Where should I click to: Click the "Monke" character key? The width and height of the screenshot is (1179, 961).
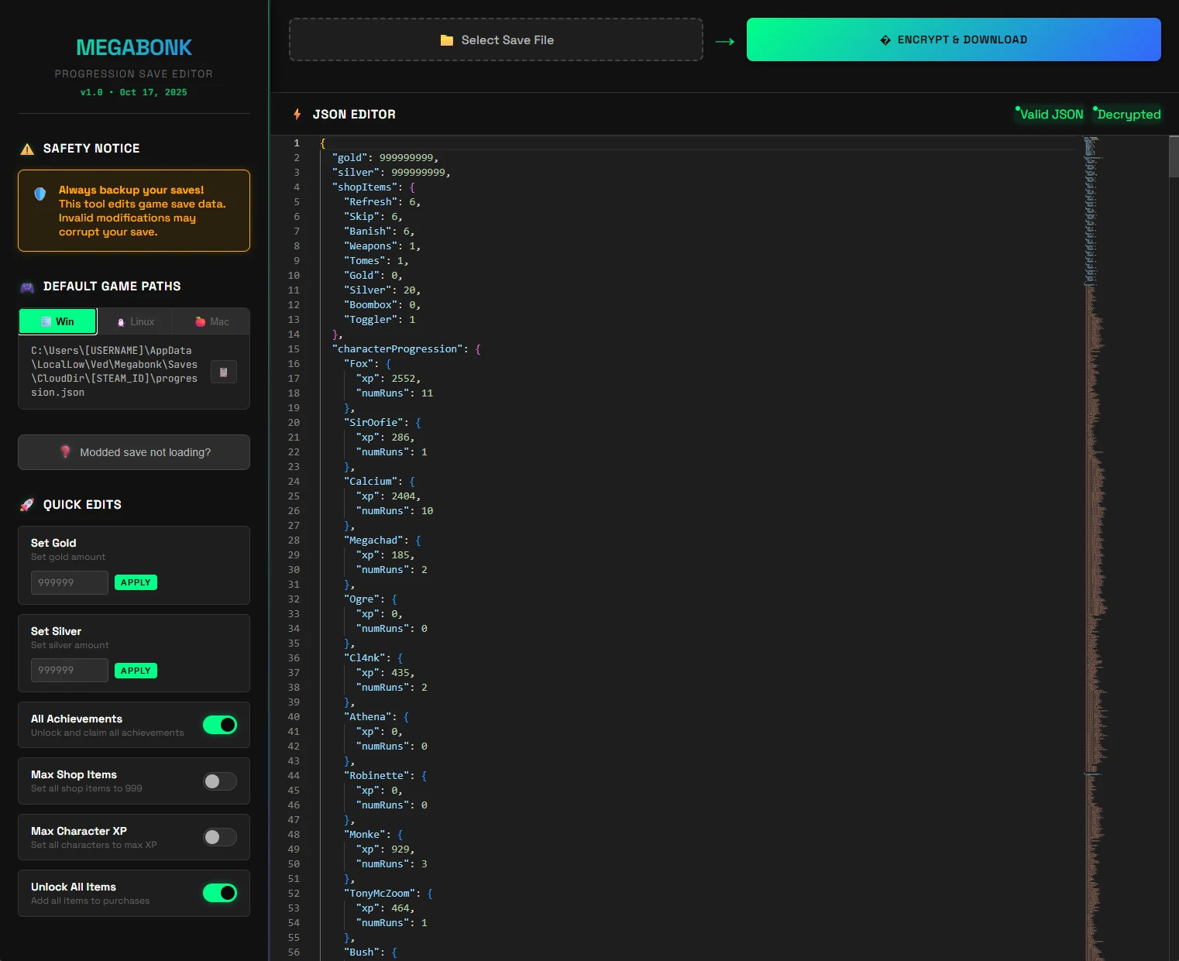[x=364, y=835]
